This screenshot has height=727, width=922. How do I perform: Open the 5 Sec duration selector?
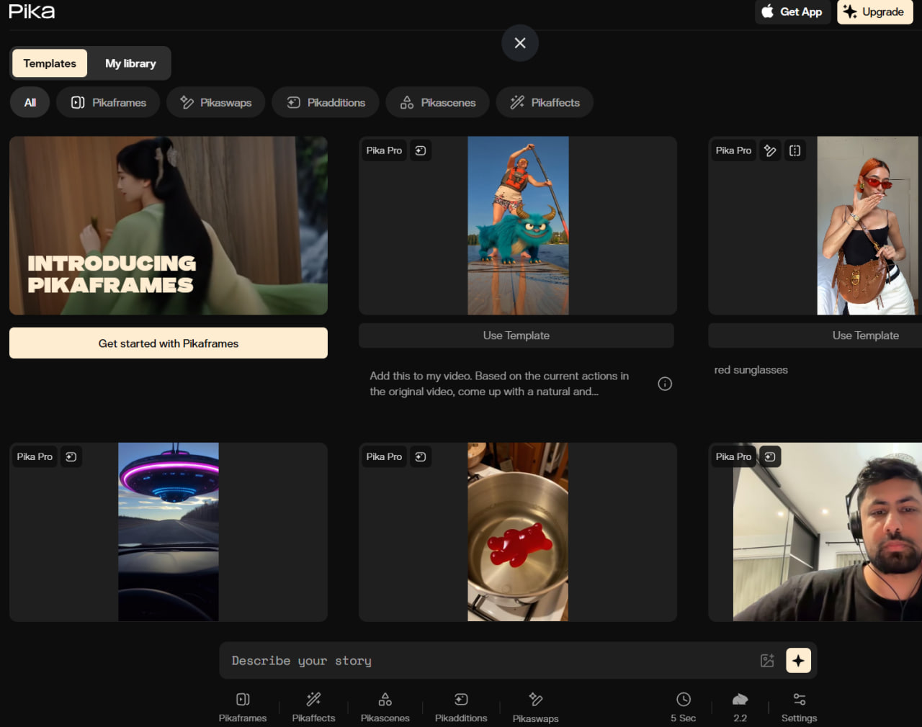[x=683, y=707]
